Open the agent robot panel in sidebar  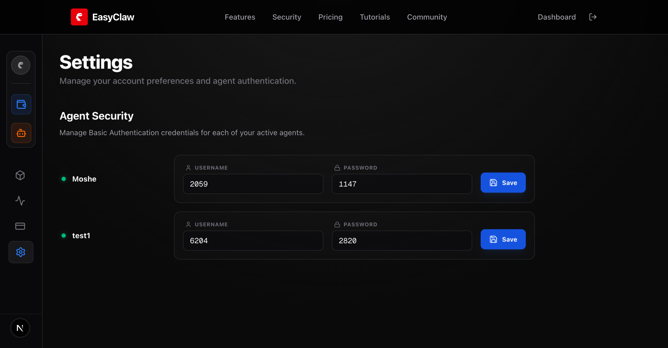[21, 133]
